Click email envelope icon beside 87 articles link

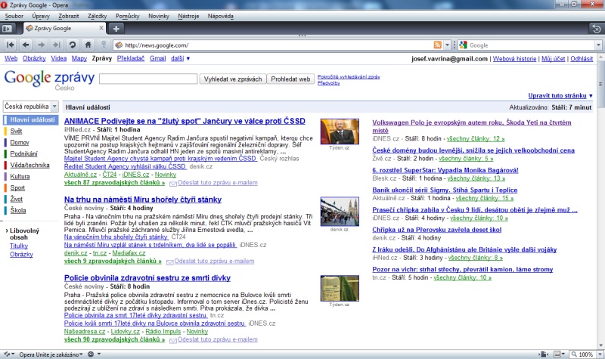tap(173, 184)
